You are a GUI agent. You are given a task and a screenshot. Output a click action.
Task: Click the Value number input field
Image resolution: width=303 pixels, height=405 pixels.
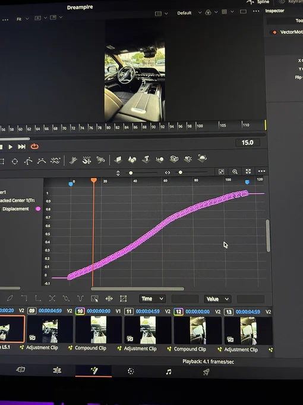coord(251,300)
